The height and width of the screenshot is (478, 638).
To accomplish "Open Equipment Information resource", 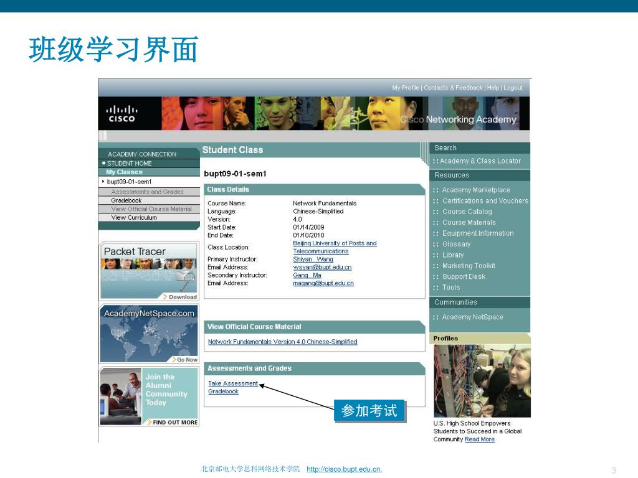I will click(478, 233).
